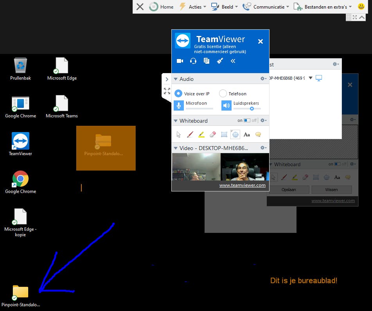372x311 pixels.
Task: Select Microsoft Edge - kopie file
Action: coord(20,222)
